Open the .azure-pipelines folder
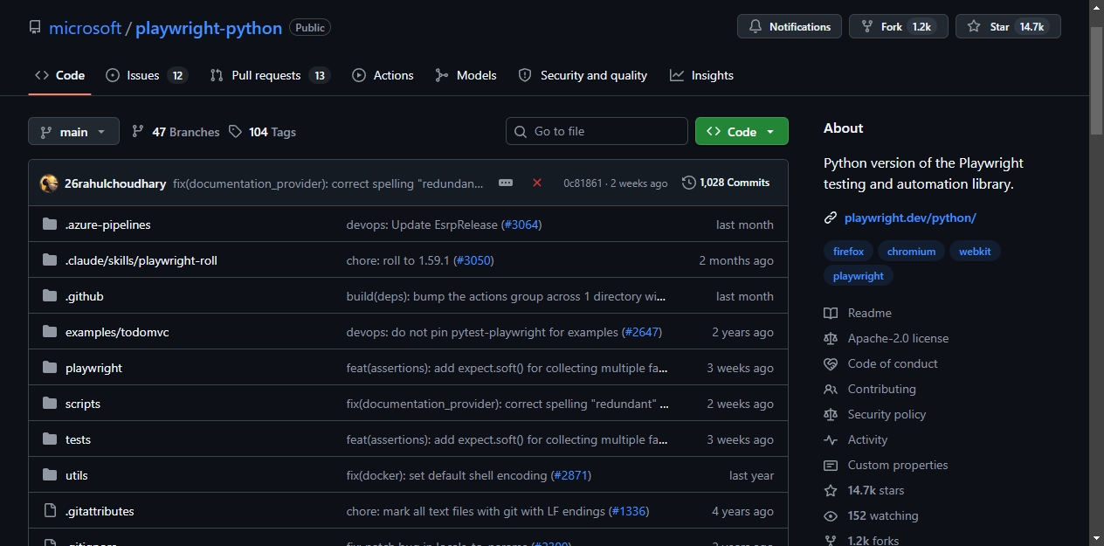This screenshot has width=1104, height=546. pos(108,225)
